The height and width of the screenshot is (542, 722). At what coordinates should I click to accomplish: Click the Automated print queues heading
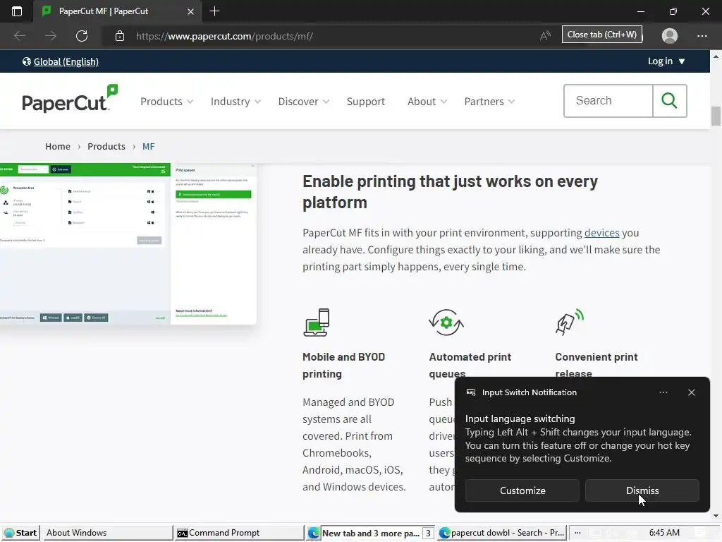pyautogui.click(x=470, y=365)
